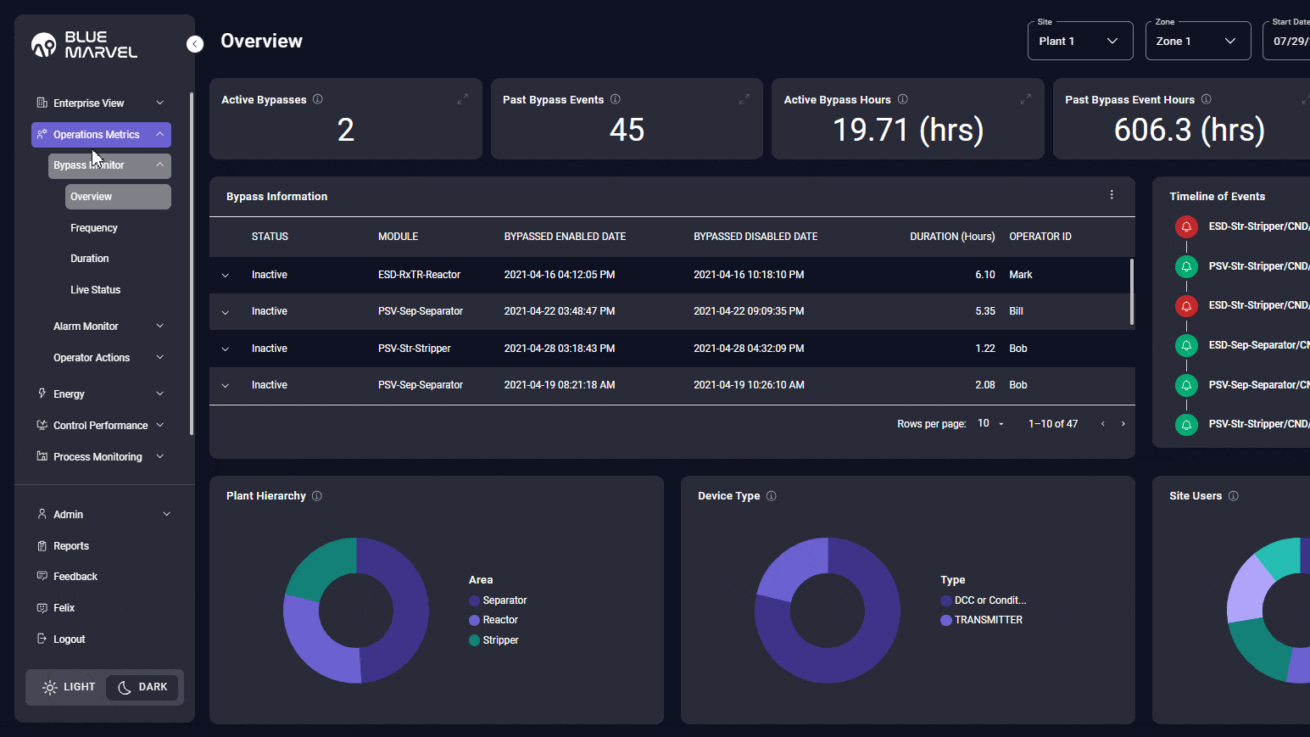Go to the next table page with the right arrow
The image size is (1310, 737).
click(1123, 423)
